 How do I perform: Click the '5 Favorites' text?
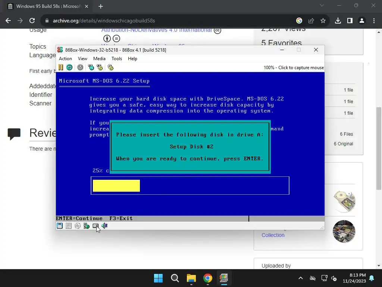click(x=281, y=43)
